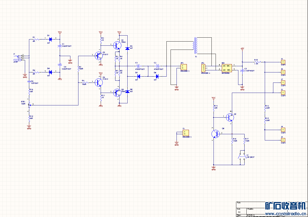Pick the Q3 C1815 transistor symbol
The height and width of the screenshot is (217, 308).
click(x=99, y=82)
